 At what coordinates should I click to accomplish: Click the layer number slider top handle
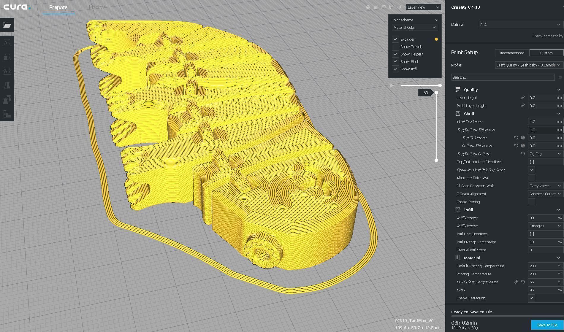436,93
